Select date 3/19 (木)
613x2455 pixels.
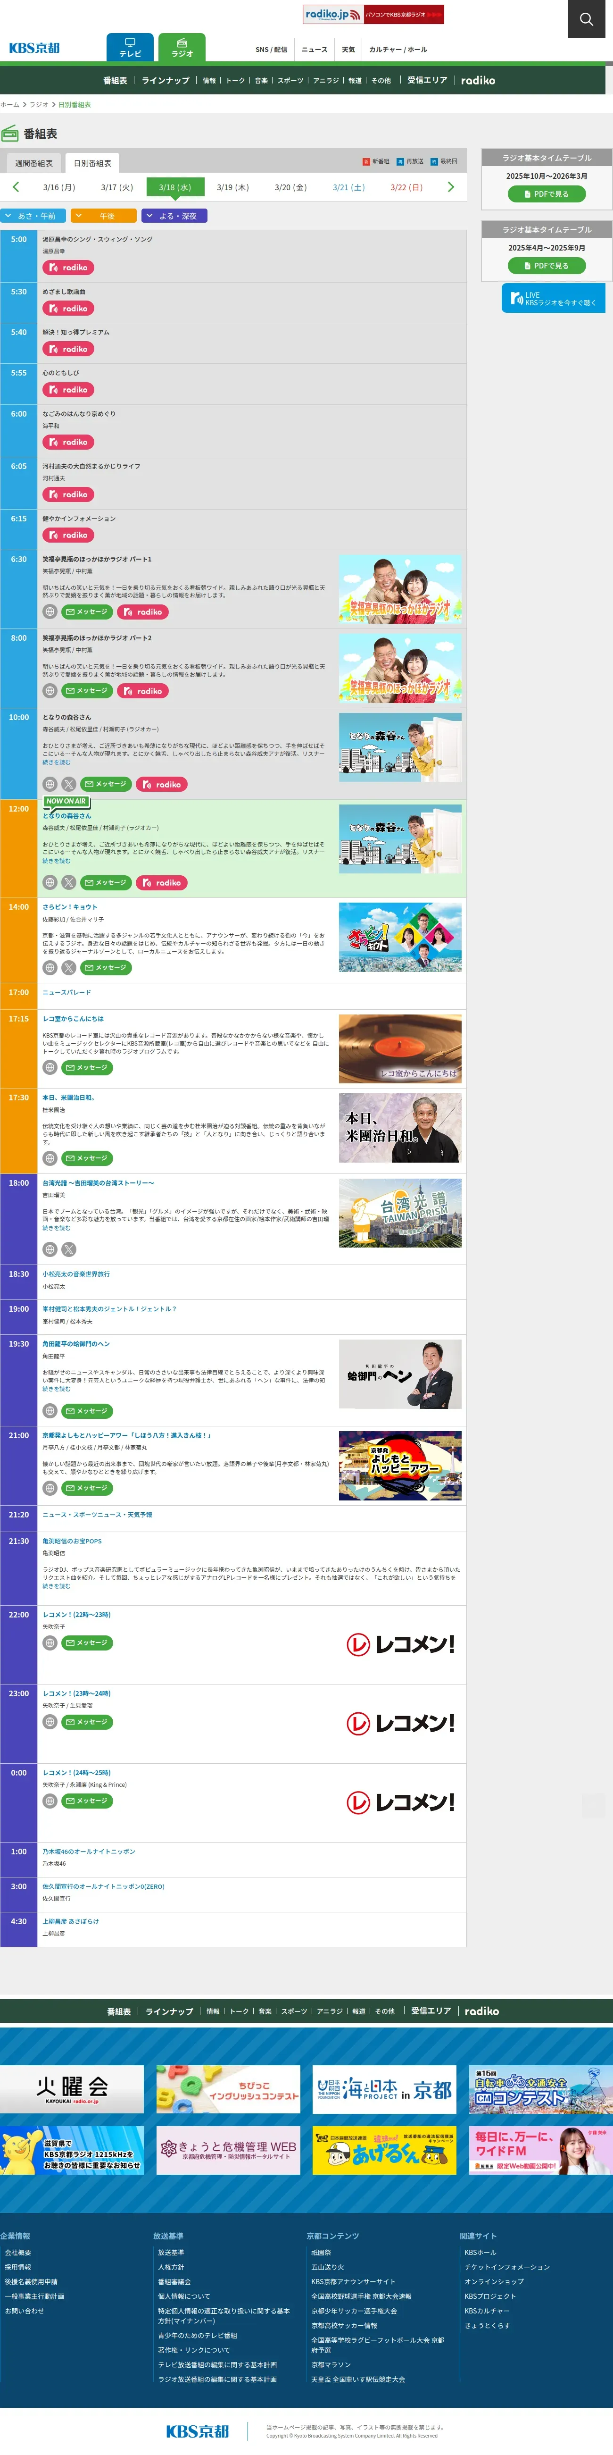click(232, 188)
